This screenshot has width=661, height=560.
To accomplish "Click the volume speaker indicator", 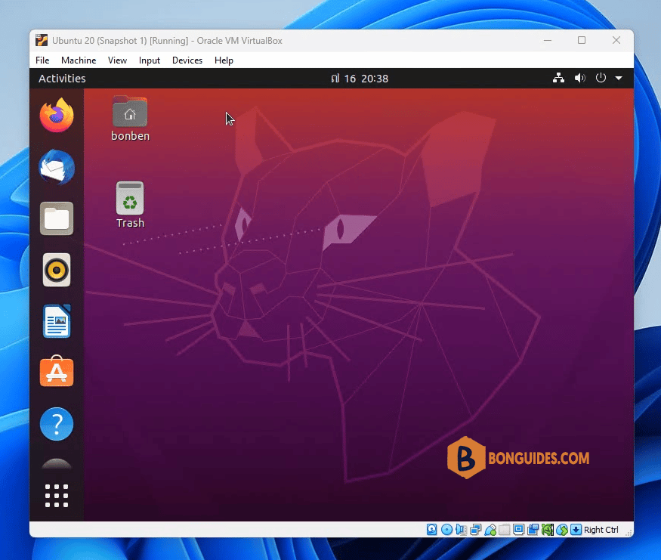I will coord(580,78).
